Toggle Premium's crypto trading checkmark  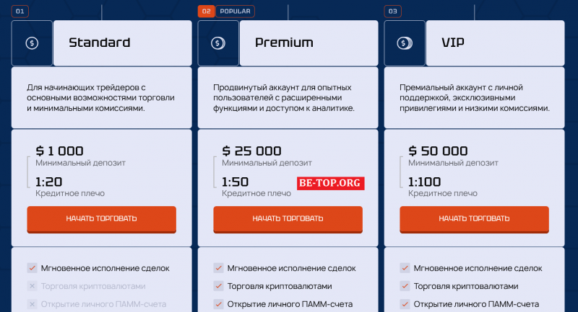[x=219, y=286]
